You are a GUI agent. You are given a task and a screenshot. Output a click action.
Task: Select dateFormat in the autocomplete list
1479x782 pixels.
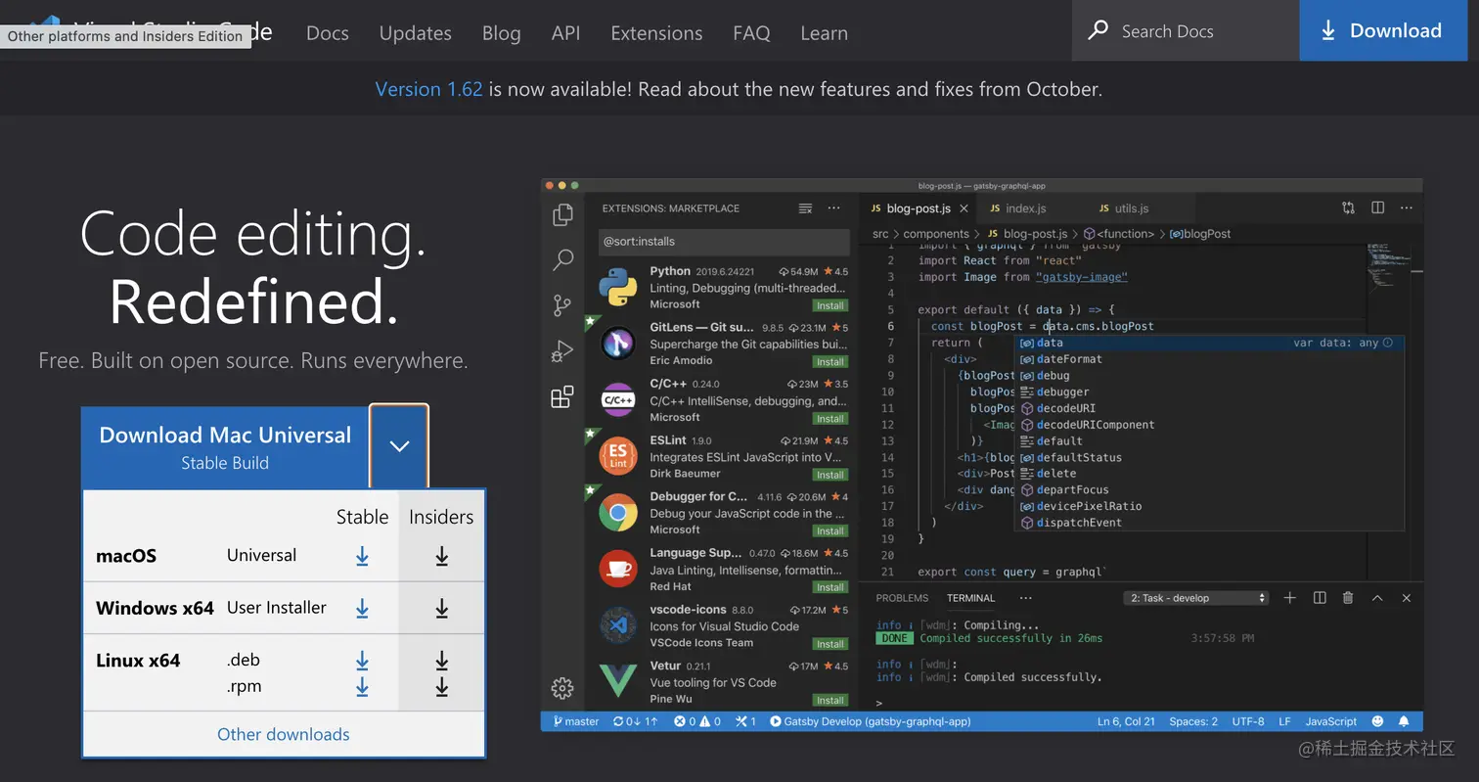click(1068, 359)
